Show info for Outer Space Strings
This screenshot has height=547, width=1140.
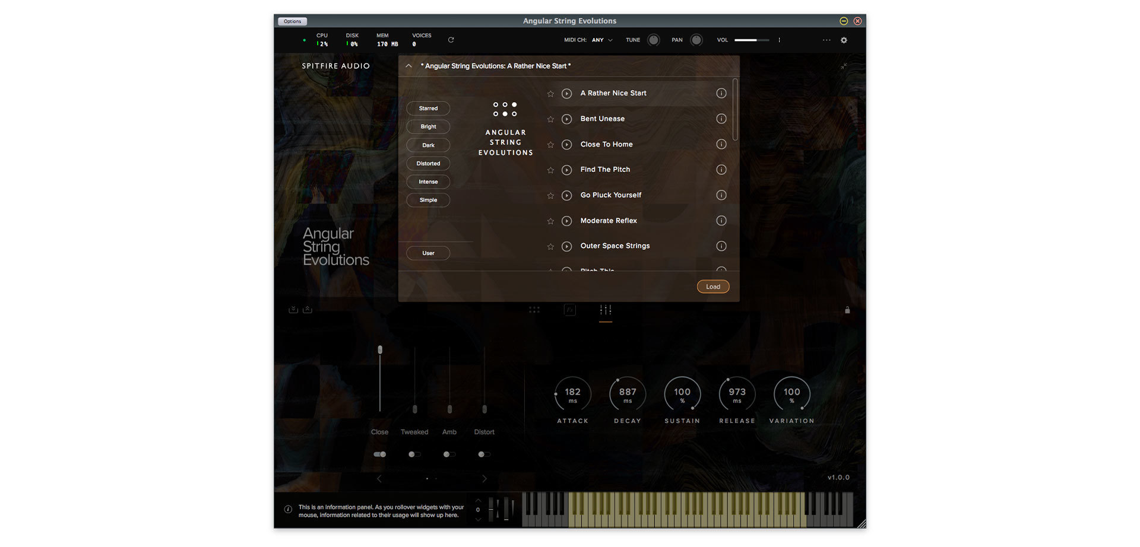(721, 246)
